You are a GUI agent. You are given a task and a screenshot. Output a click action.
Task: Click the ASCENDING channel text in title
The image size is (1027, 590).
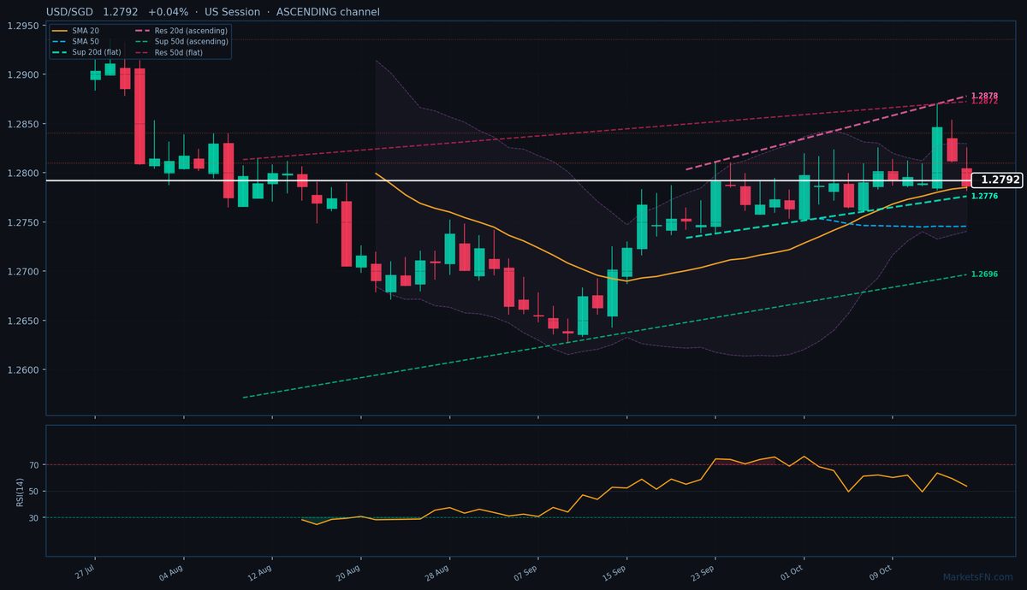pyautogui.click(x=329, y=12)
